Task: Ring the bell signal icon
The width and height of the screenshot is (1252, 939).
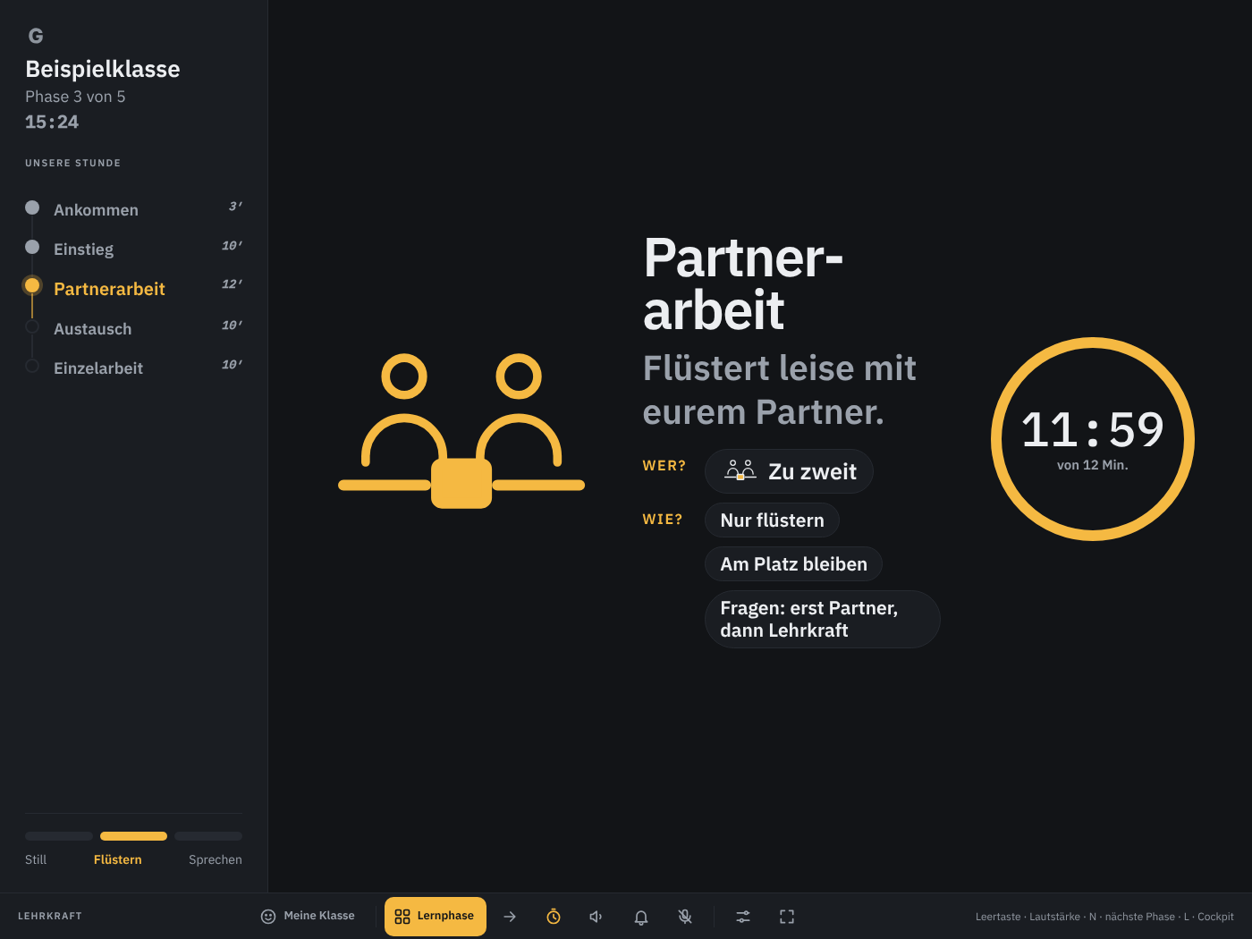Action: click(641, 917)
